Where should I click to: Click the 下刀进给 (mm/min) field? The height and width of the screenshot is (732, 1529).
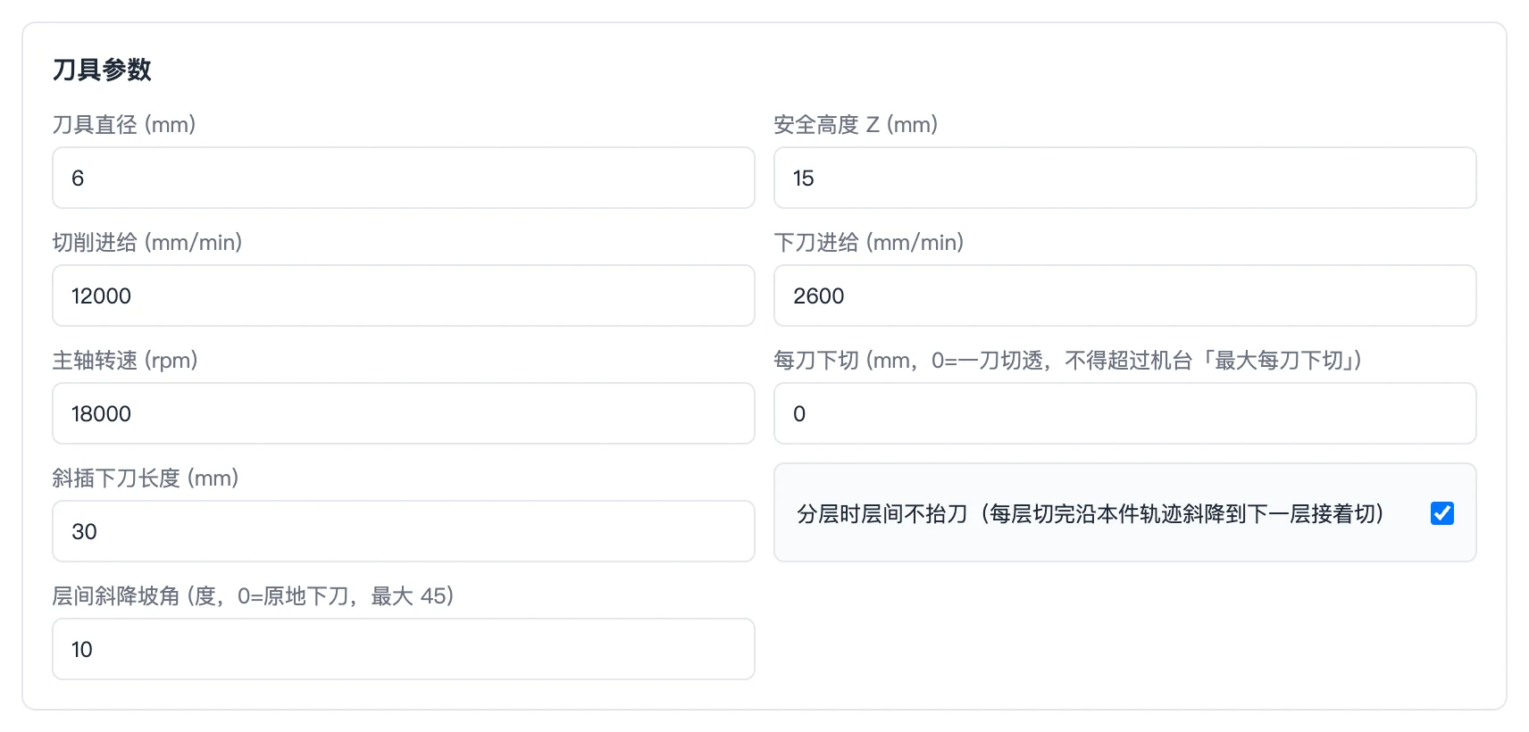(1124, 295)
